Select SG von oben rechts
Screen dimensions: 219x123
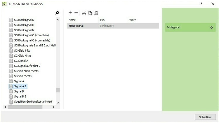[x=26, y=71]
